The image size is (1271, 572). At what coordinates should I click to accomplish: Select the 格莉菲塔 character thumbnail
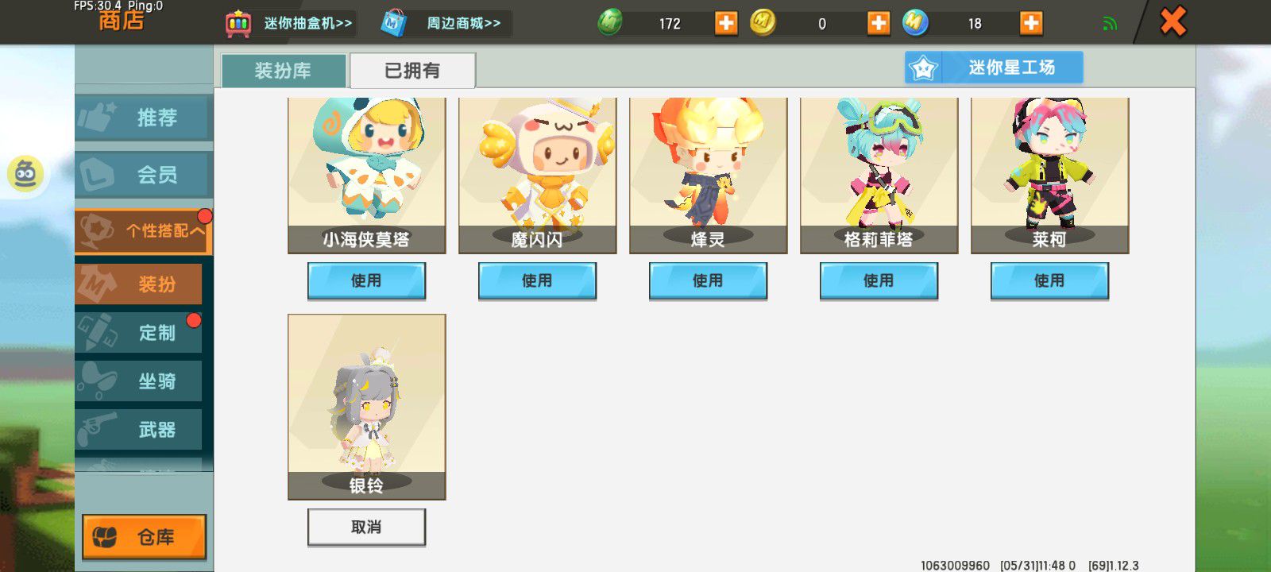(879, 175)
